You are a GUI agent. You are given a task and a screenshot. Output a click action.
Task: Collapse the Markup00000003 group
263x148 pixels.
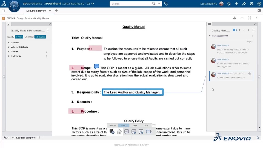pos(210,36)
